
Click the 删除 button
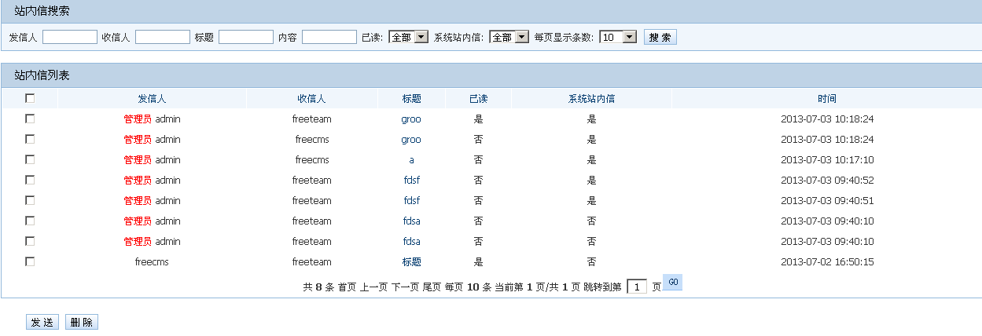click(x=82, y=322)
